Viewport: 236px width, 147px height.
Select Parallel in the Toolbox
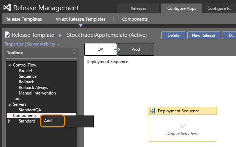tap(25, 71)
